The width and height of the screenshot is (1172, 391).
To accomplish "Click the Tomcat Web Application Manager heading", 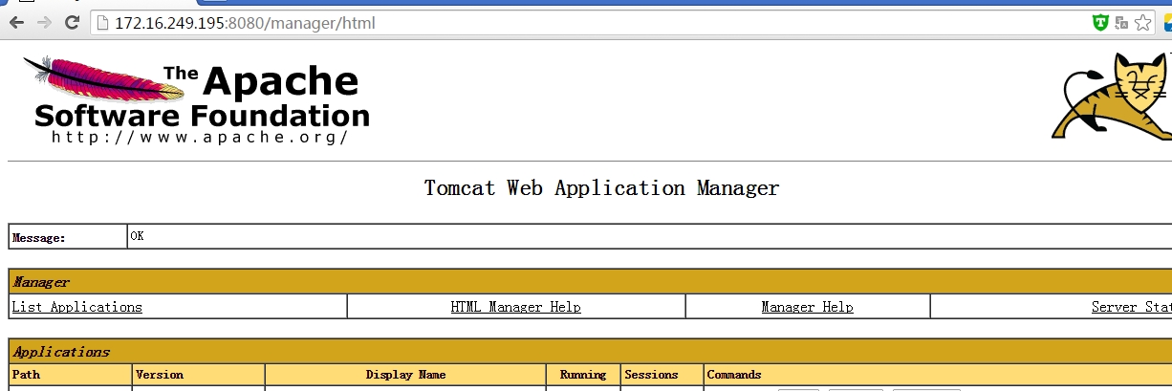I will (601, 187).
